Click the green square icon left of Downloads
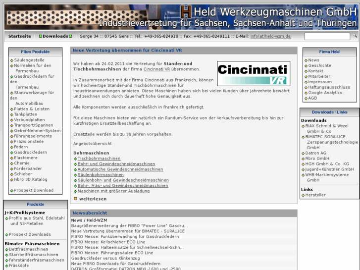The width and height of the screenshot is (360, 270). coord(41,36)
